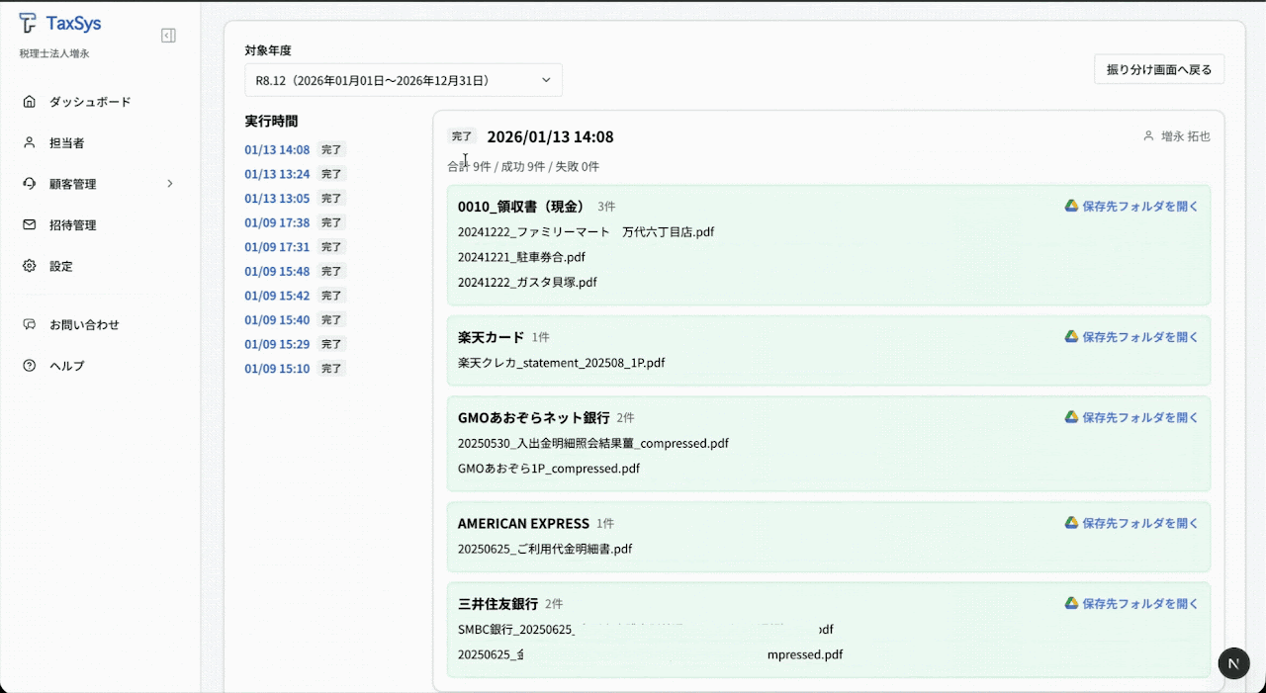The height and width of the screenshot is (693, 1266).
Task: Select run 01/09 17:38
Action: [277, 222]
